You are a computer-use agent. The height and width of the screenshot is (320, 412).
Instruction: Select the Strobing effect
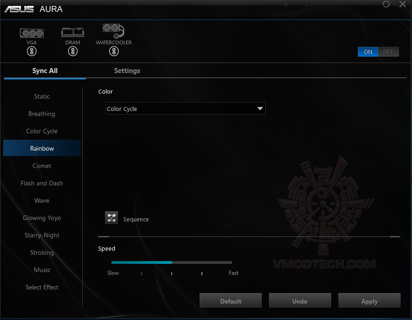click(x=42, y=252)
